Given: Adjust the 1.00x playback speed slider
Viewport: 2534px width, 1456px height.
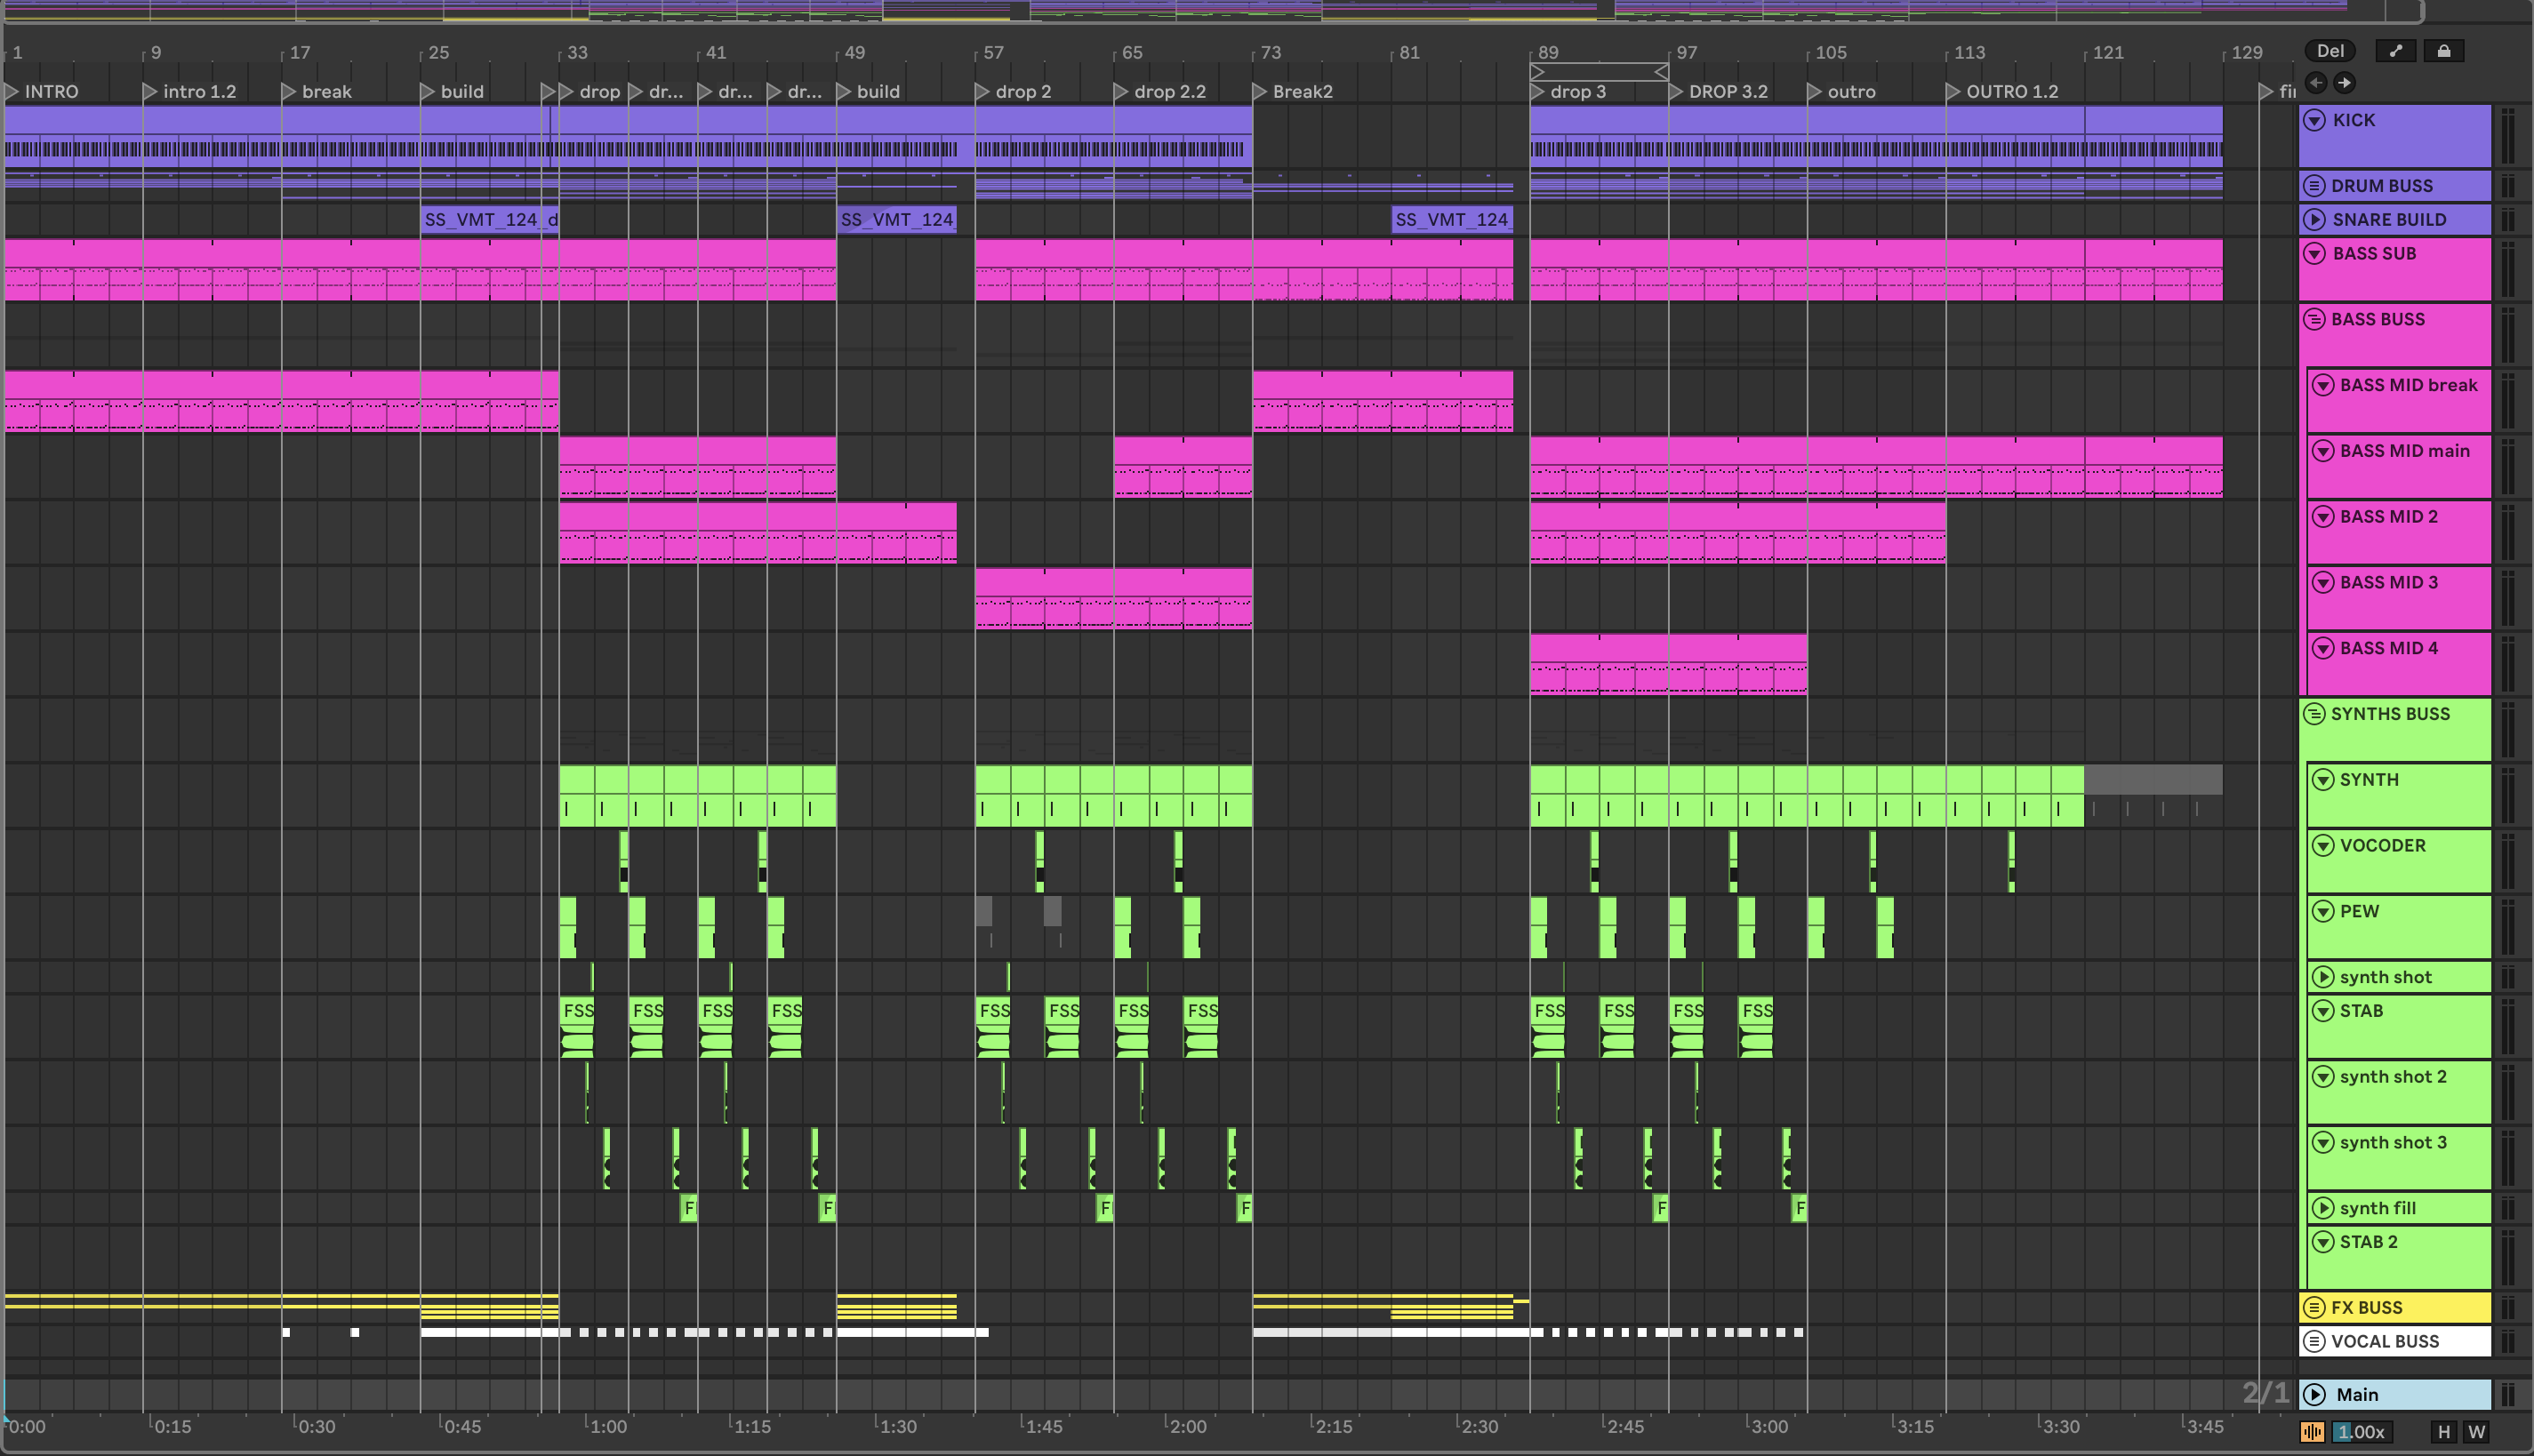Looking at the screenshot, I should pos(2362,1432).
